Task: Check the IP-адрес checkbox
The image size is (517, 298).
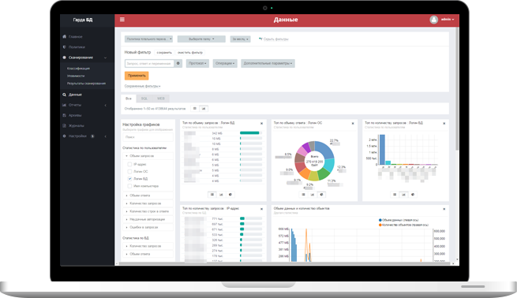Action: point(129,164)
